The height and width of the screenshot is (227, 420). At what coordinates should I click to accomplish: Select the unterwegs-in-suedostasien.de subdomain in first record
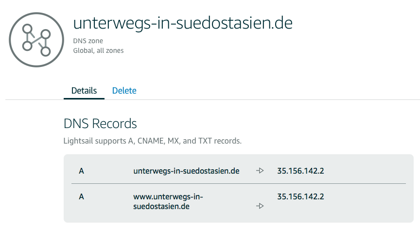point(186,171)
